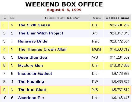This screenshot has height=102, width=132.
Task: Select The Iron Giant link
Action: click(32, 90)
